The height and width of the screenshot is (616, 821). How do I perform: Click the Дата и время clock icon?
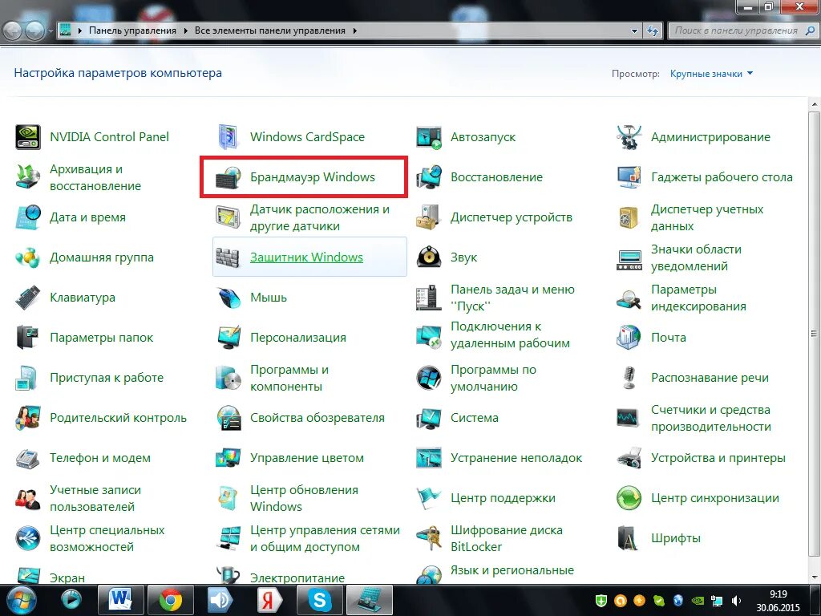click(28, 217)
